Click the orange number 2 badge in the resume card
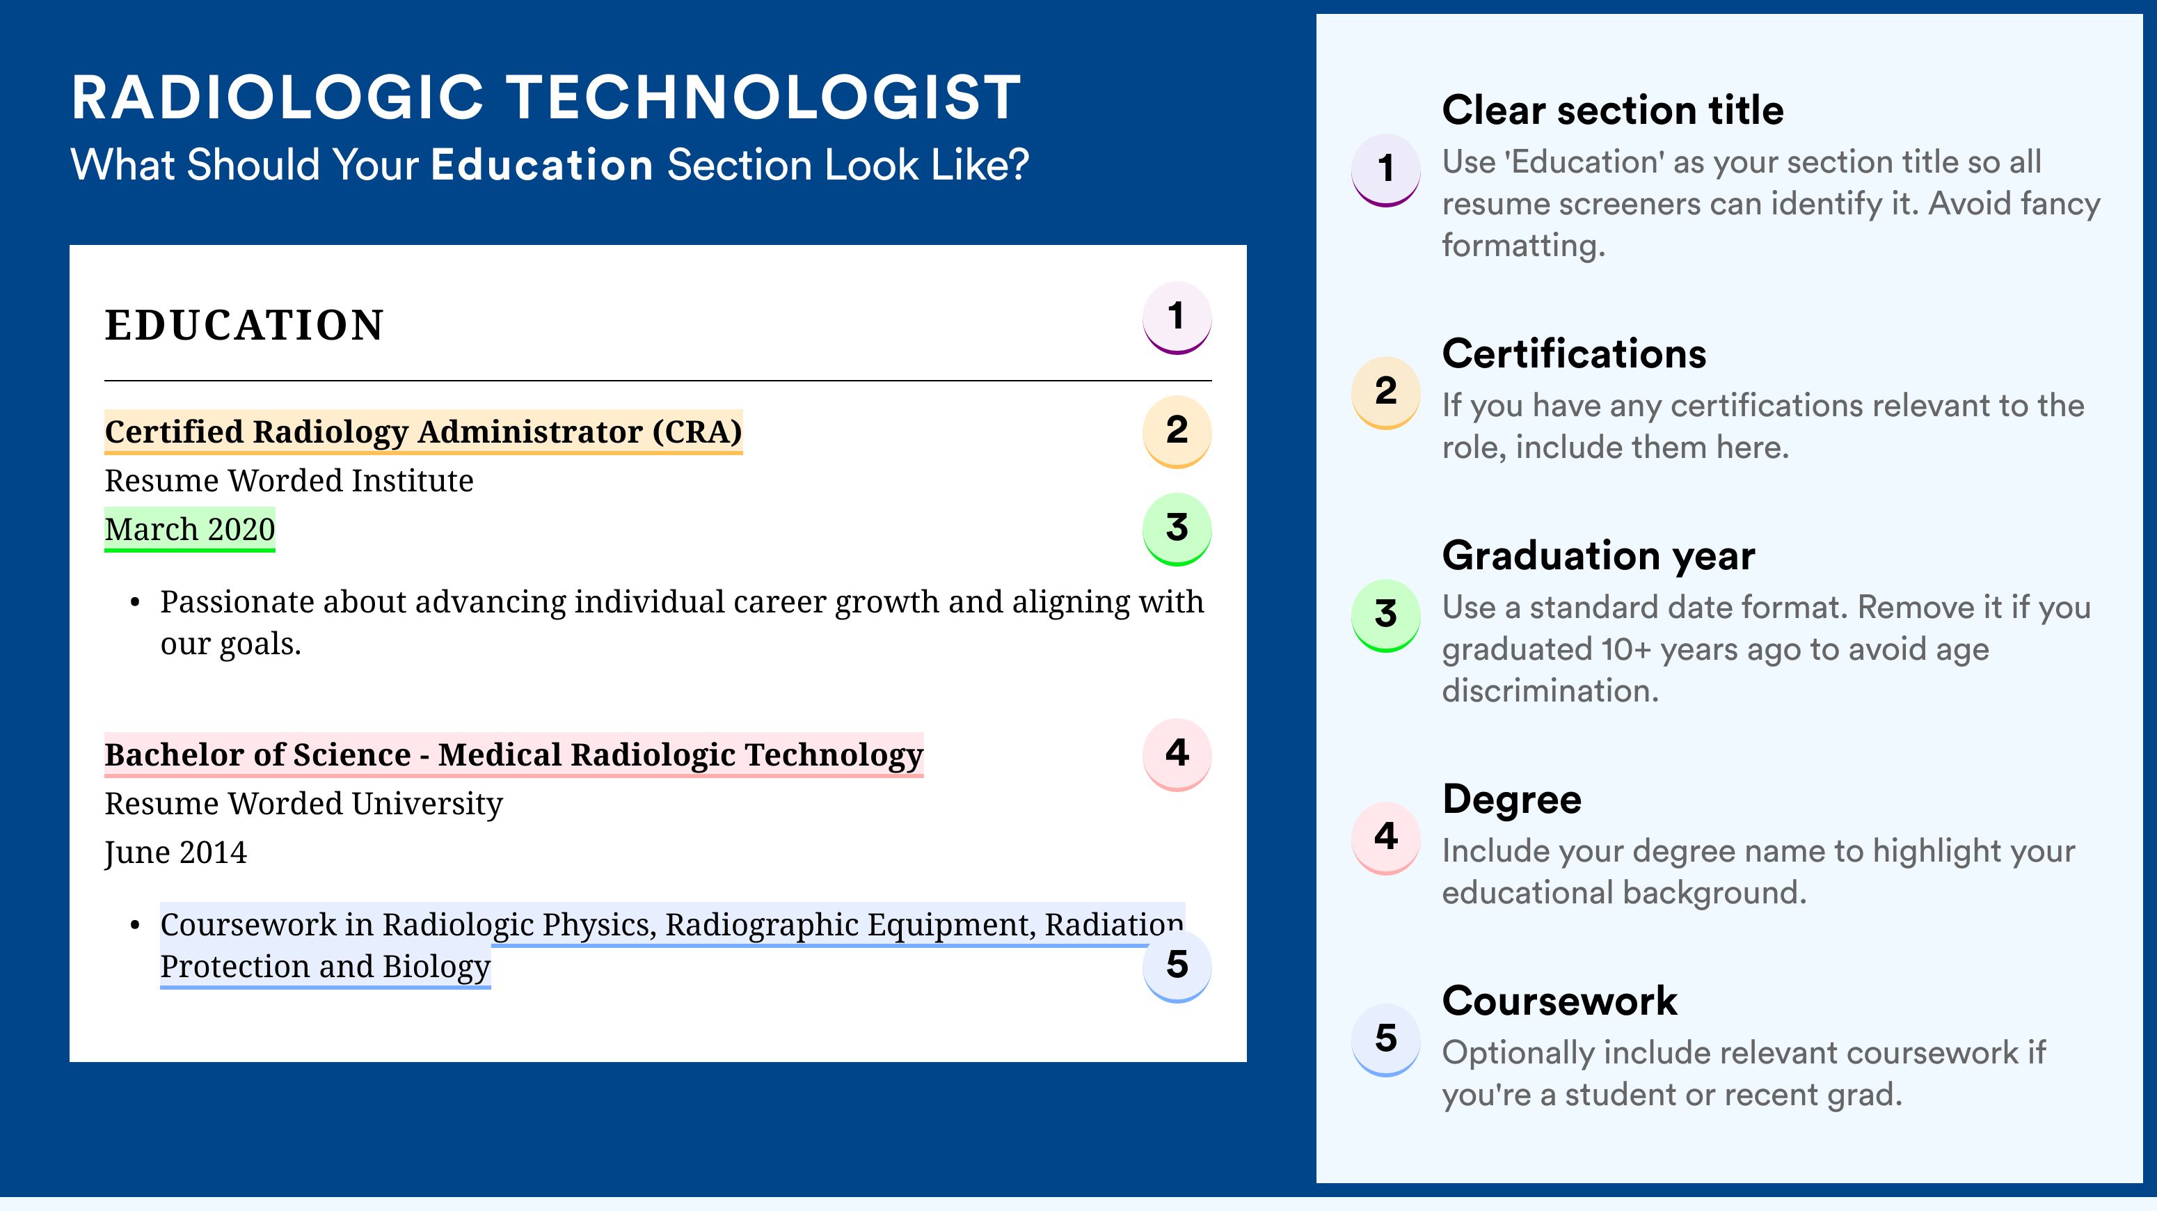2157x1211 pixels. (x=1177, y=431)
